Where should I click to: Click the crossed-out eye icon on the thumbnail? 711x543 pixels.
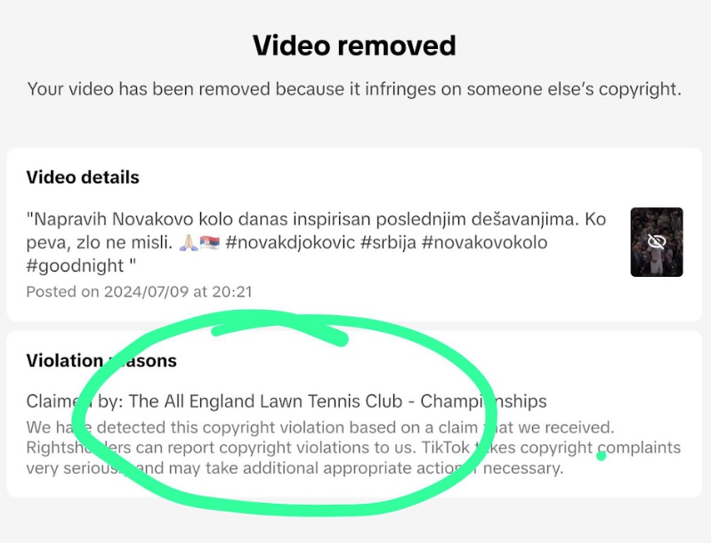(656, 242)
